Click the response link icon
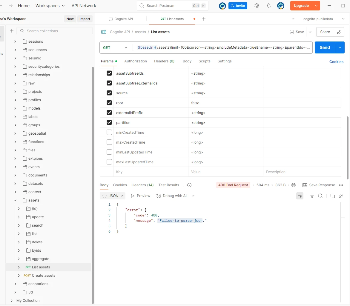 pos(341,196)
